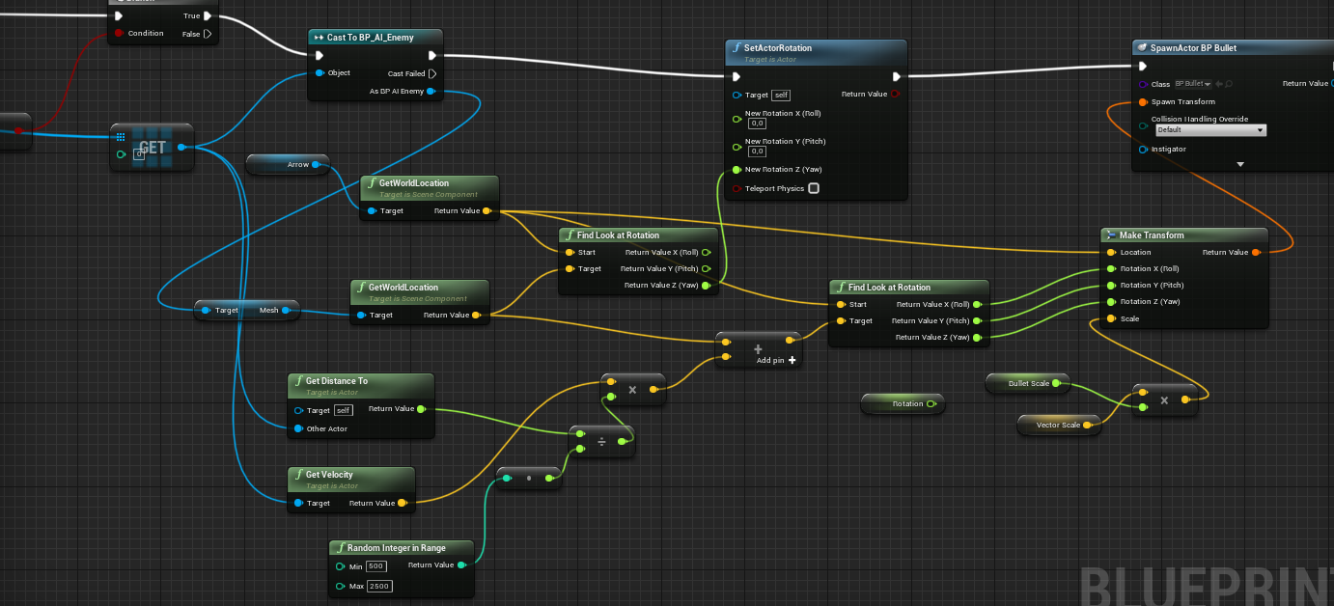Click Get Velocity Return Value pin
Screen dimensions: 1334x606
pyautogui.click(x=402, y=503)
